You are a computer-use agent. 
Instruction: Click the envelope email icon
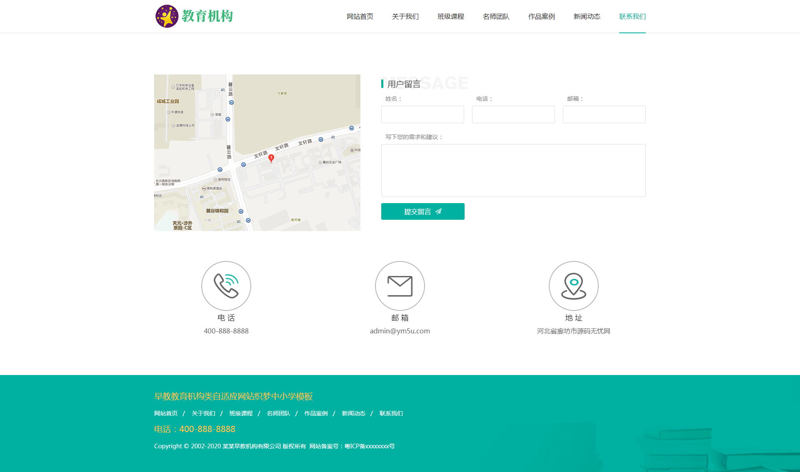[400, 286]
